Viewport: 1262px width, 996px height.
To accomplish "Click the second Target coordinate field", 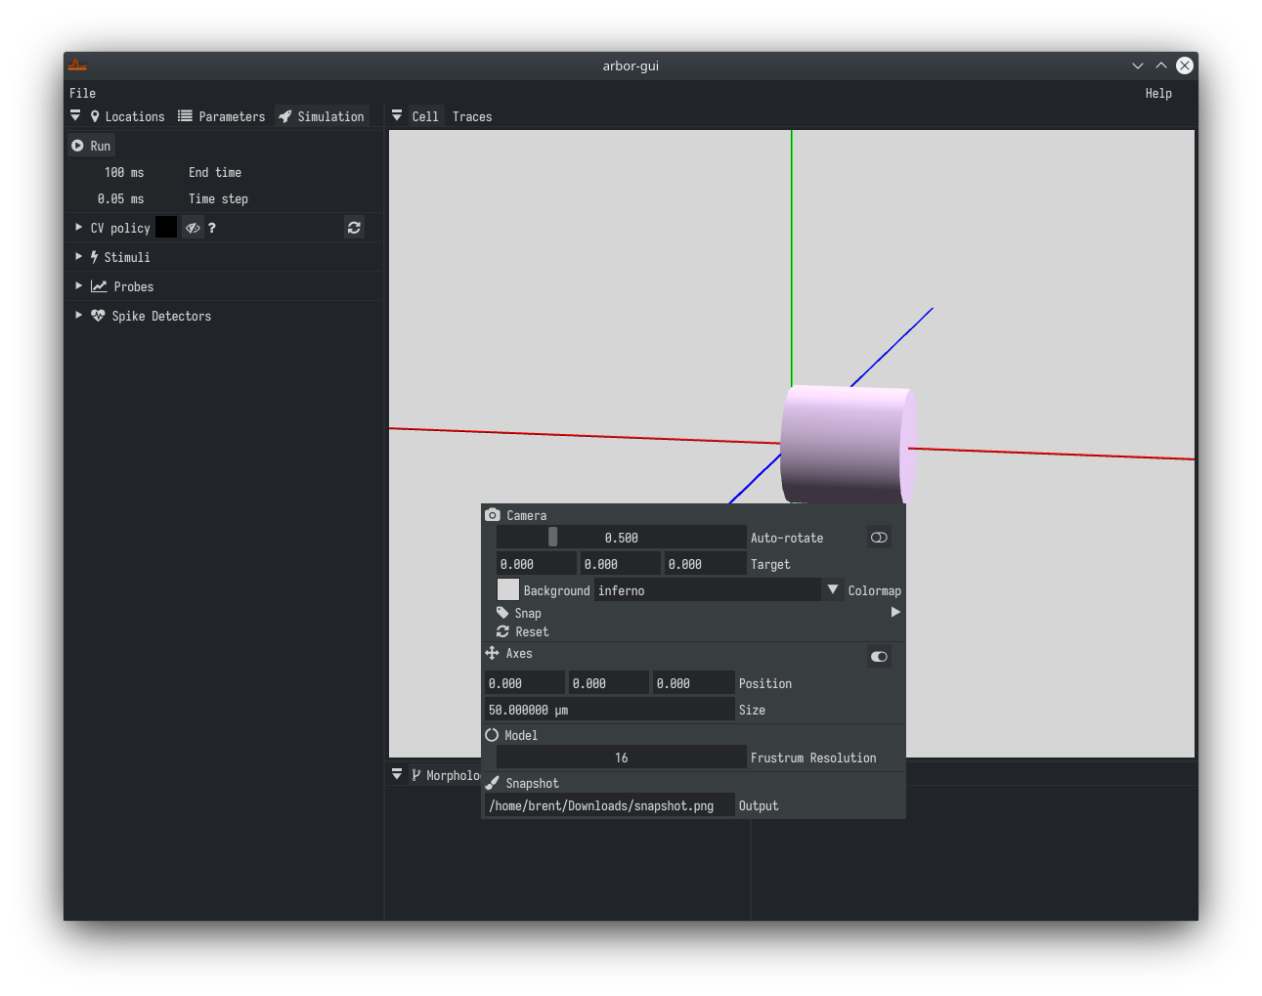I will click(621, 564).
